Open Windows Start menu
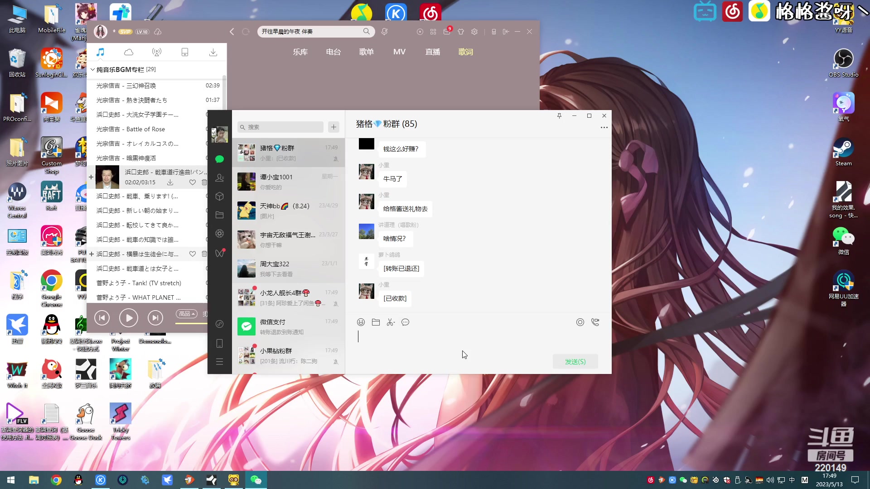The width and height of the screenshot is (870, 489). tap(11, 480)
